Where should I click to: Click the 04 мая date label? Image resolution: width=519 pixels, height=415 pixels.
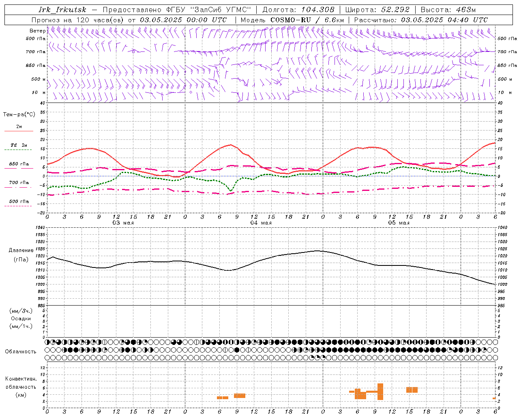pyautogui.click(x=261, y=223)
